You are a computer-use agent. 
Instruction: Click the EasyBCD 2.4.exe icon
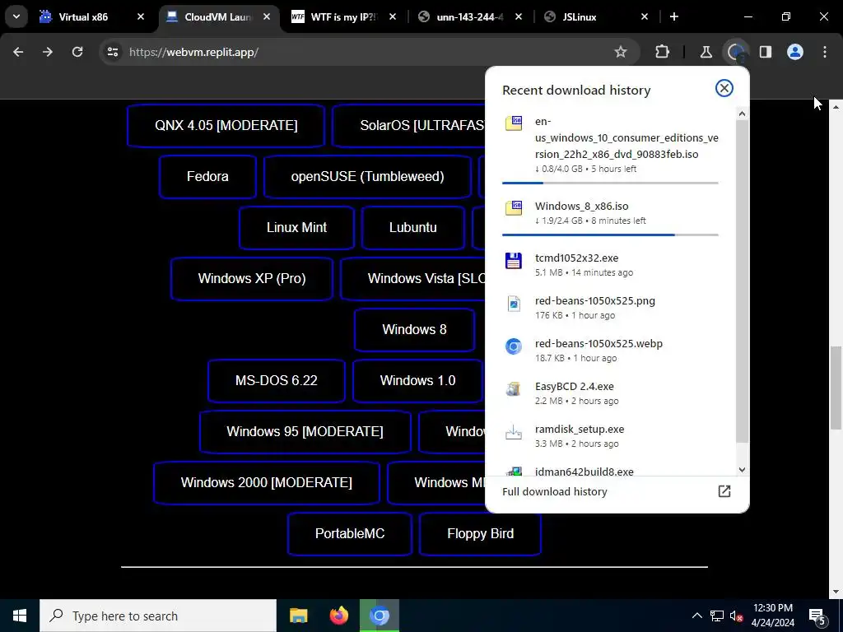[x=514, y=389]
